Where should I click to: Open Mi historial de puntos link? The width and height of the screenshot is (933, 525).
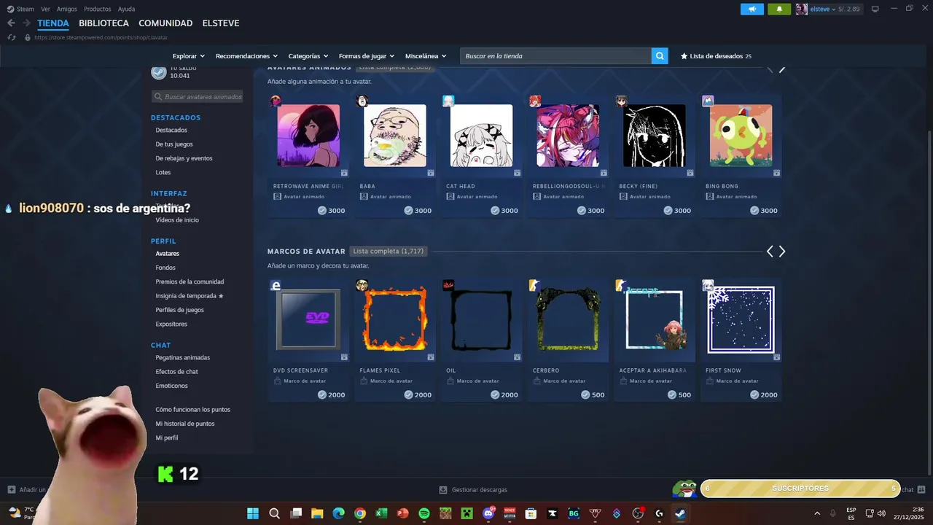pyautogui.click(x=185, y=424)
